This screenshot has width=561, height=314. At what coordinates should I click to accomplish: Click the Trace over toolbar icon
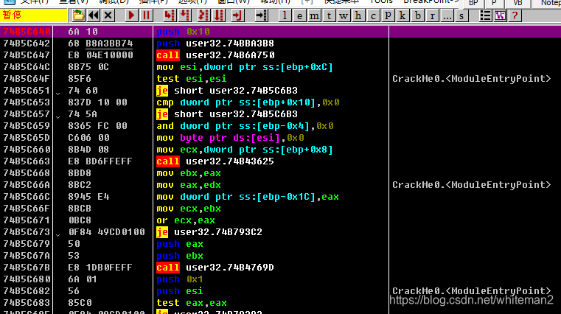pyautogui.click(x=219, y=15)
